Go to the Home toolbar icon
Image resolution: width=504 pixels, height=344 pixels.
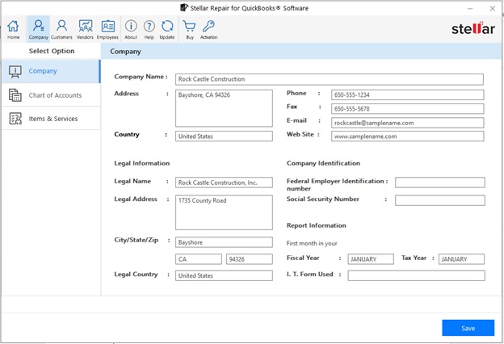[13, 29]
